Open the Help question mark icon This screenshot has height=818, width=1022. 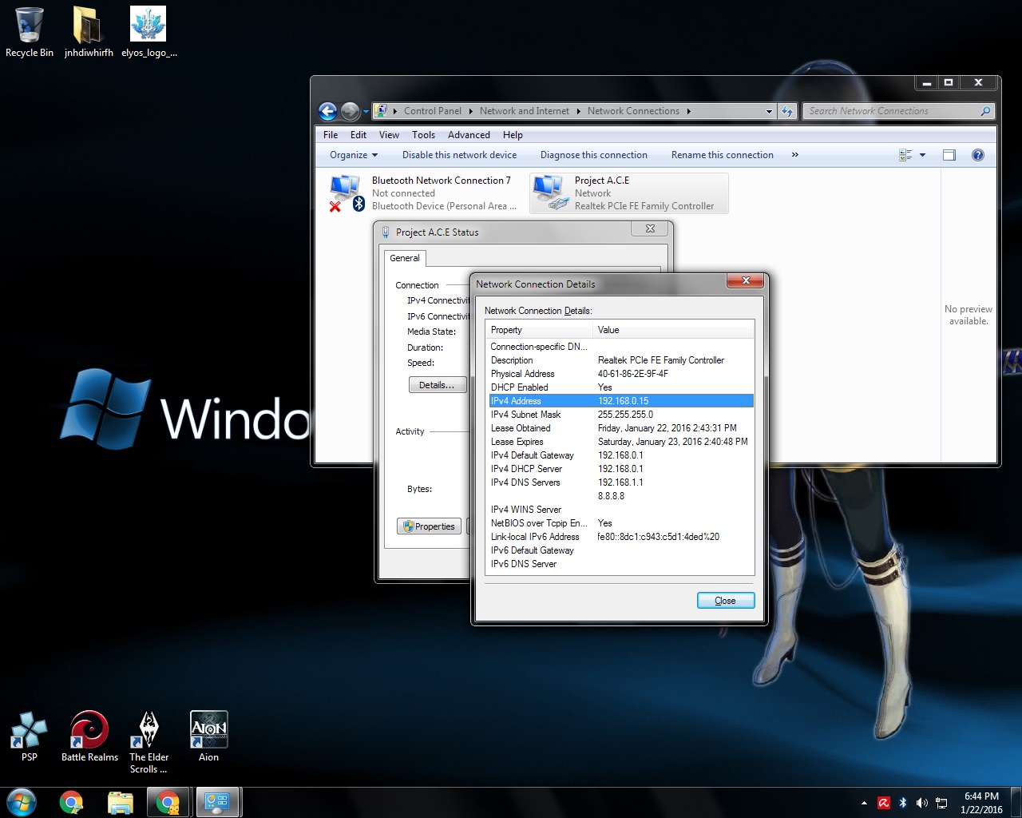click(977, 155)
